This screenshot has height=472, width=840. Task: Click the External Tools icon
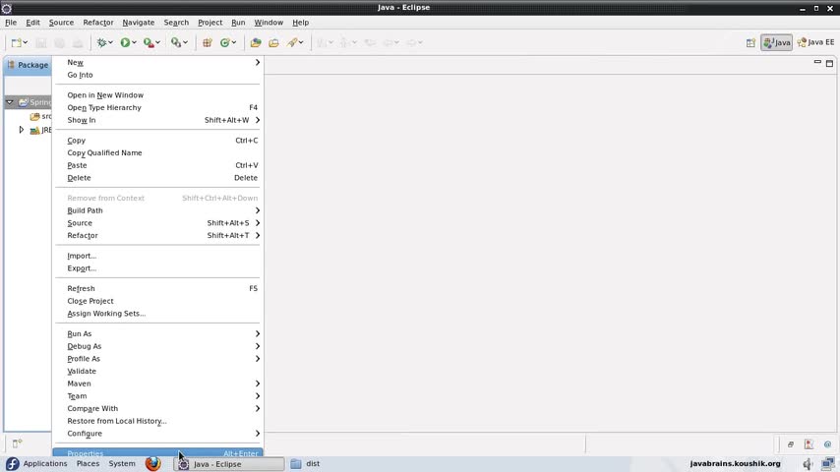(176, 42)
